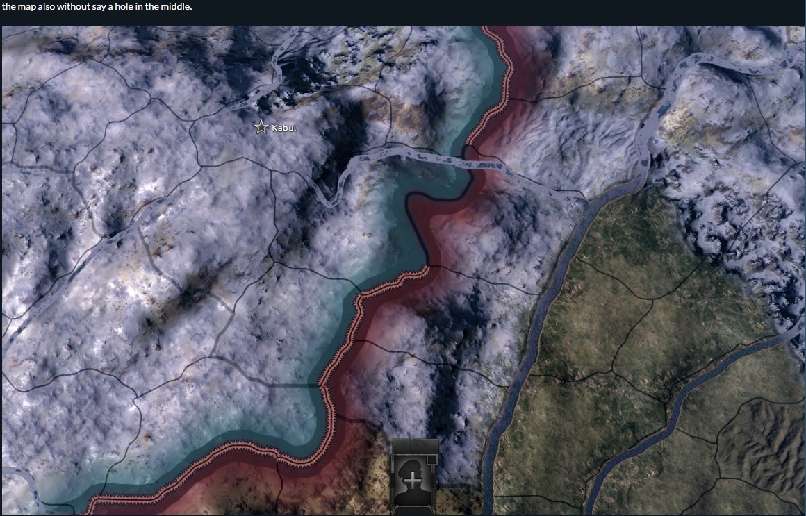Click the plus sign on the division counter

[413, 479]
